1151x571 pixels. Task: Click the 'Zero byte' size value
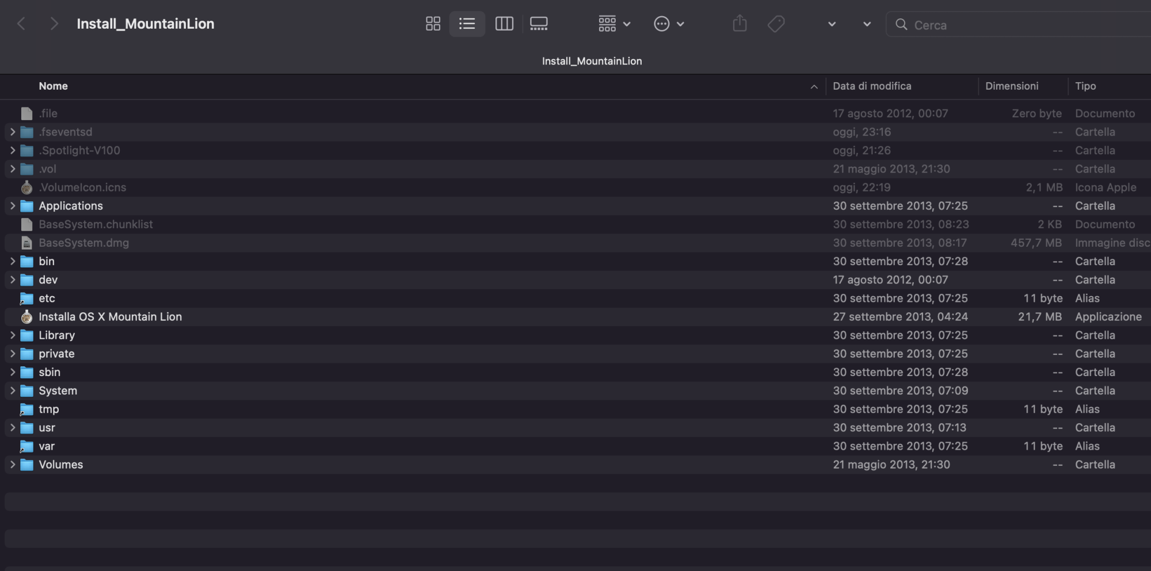[x=1037, y=114]
